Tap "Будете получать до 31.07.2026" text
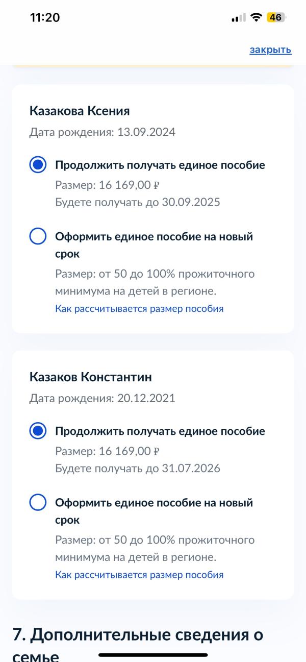 tap(138, 468)
